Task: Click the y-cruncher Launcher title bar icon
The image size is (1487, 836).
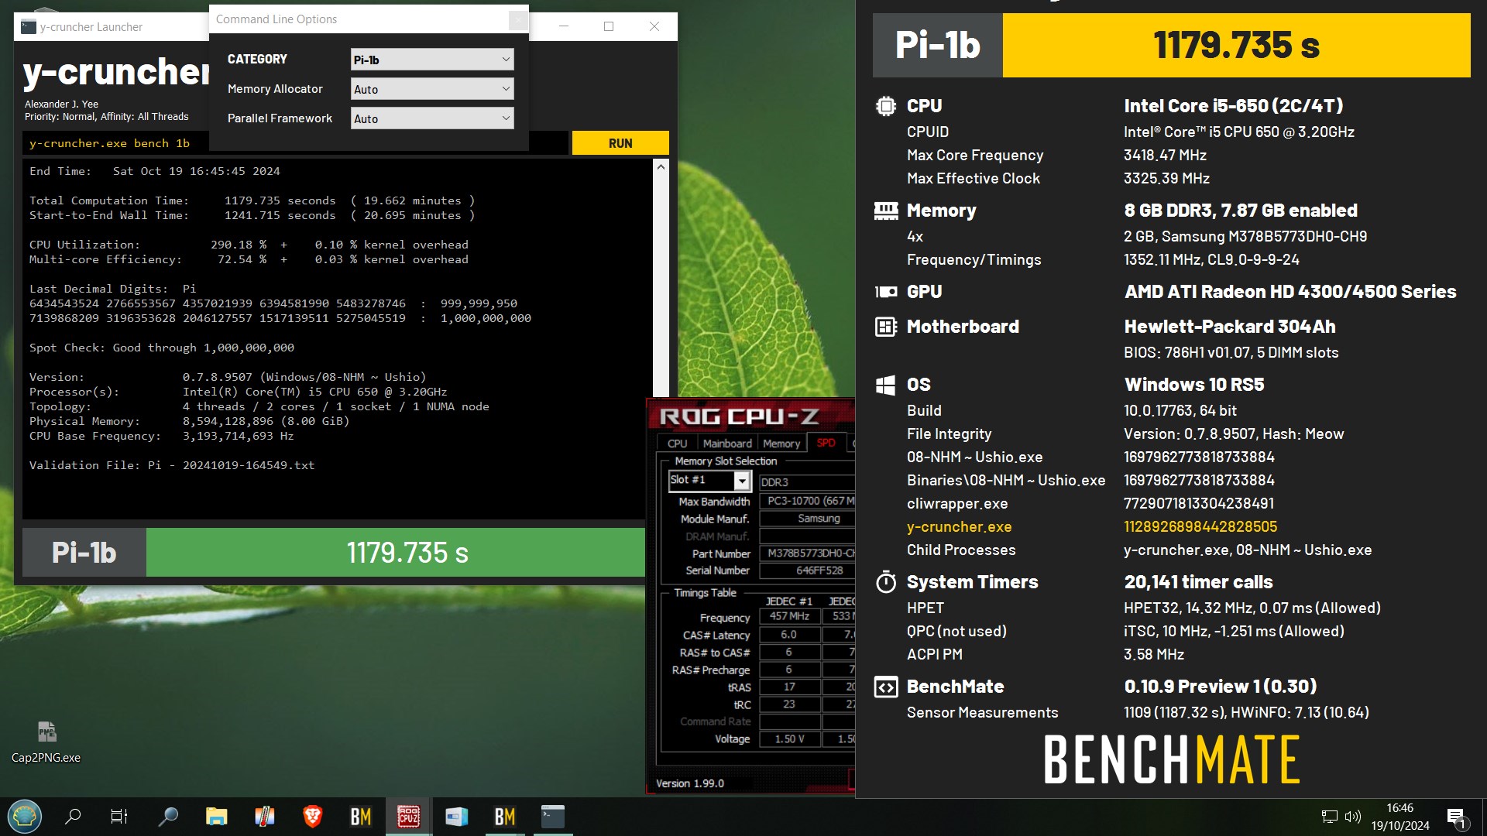Action: tap(29, 26)
